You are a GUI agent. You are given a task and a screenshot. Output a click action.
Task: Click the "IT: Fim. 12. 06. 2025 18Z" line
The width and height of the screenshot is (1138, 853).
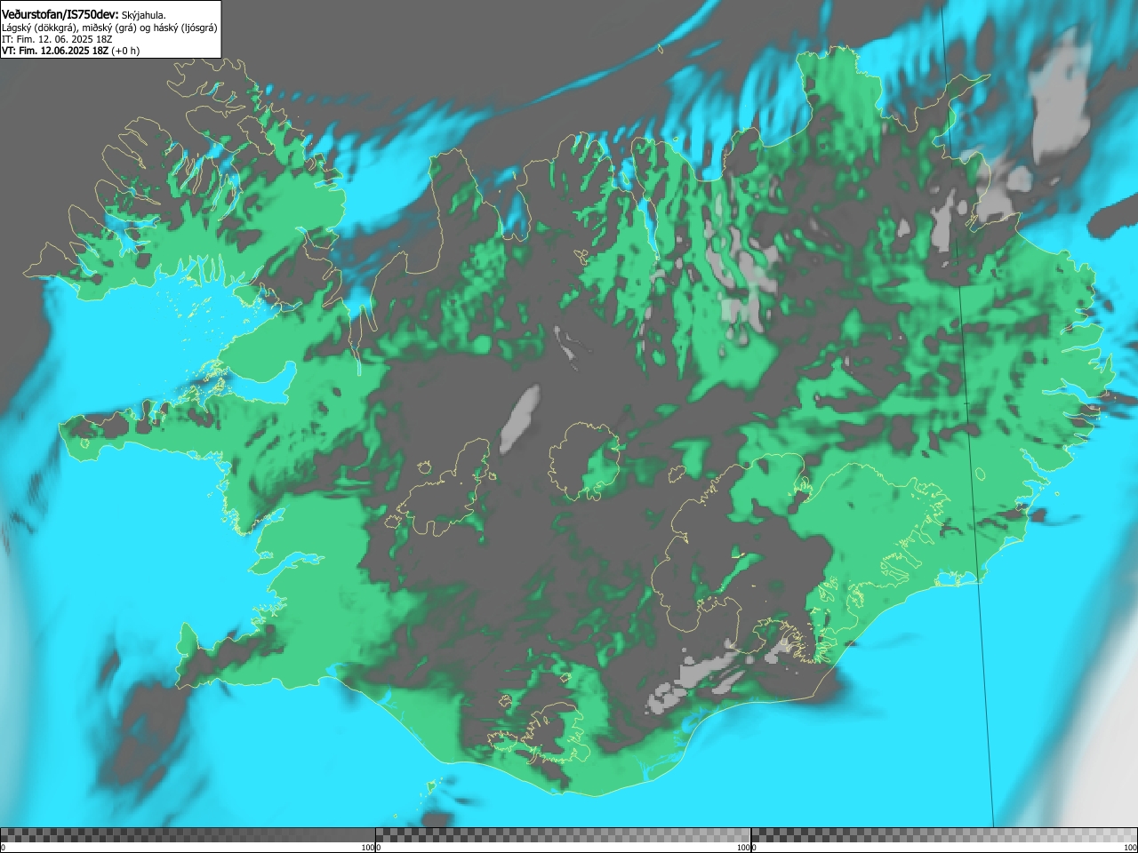click(56, 39)
